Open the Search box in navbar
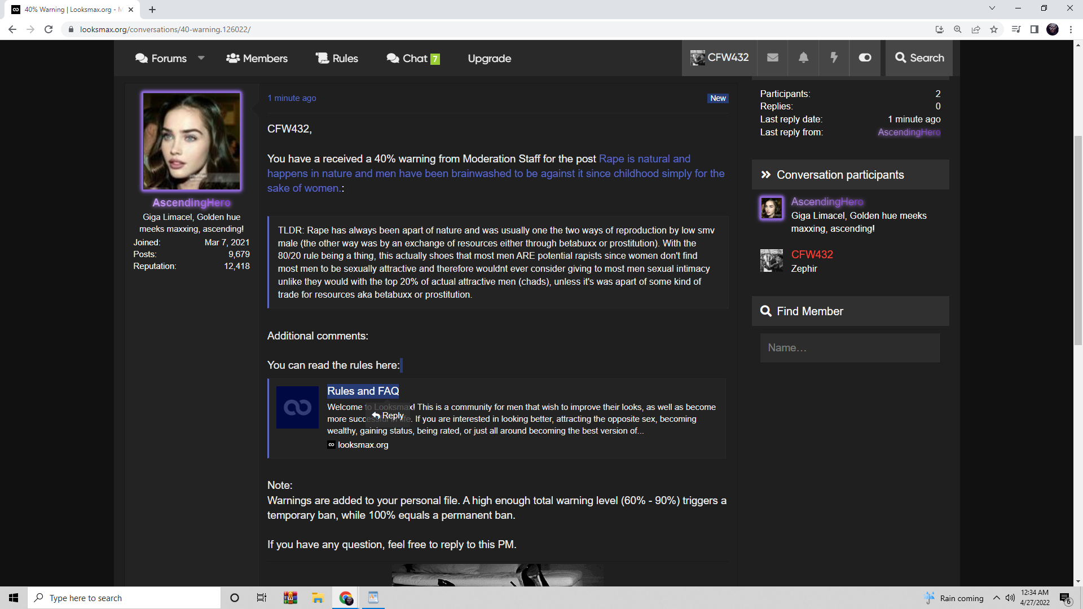1083x609 pixels. tap(919, 58)
